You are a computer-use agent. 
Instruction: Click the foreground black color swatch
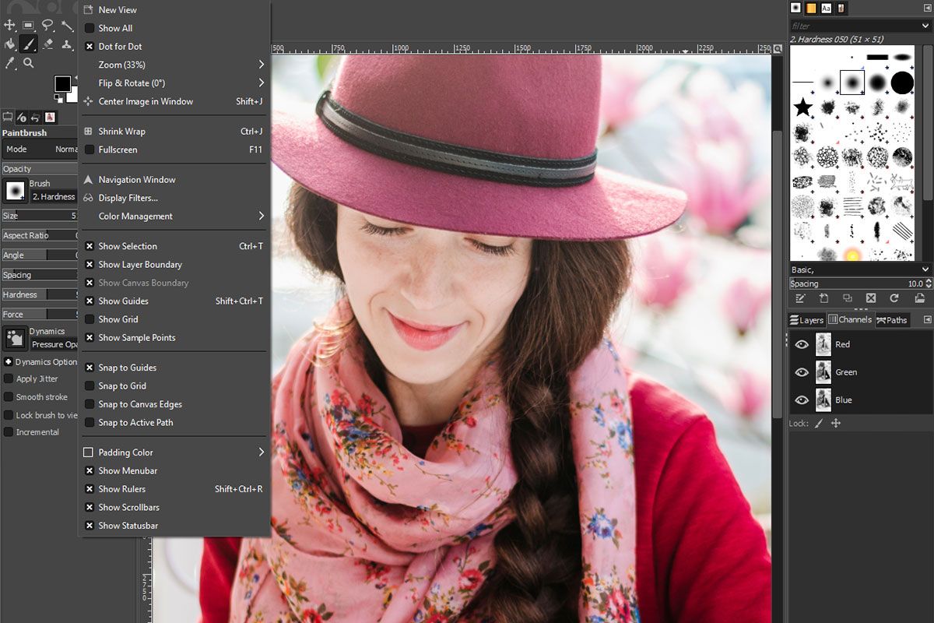click(x=61, y=83)
